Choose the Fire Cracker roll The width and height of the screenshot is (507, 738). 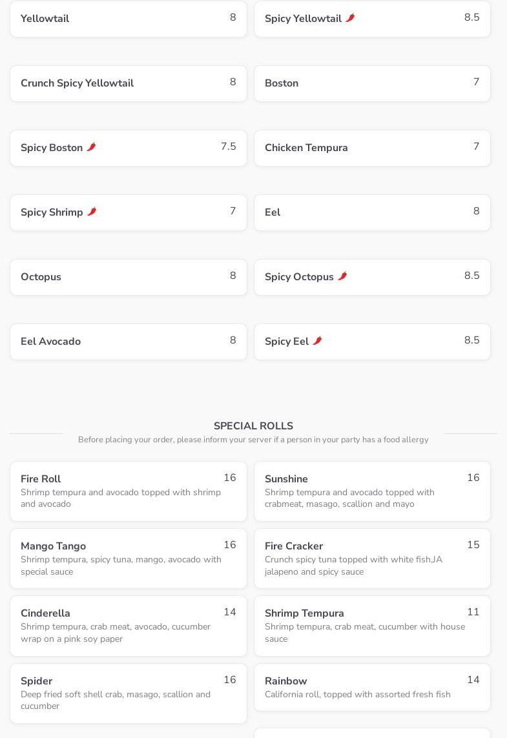[372, 559]
